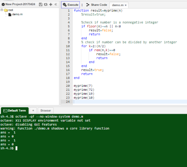The width and height of the screenshot is (187, 167).
Task: Click the New Project-20170424 title
Action: (20, 4)
